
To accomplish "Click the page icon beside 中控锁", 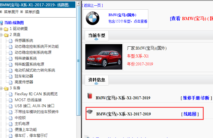I will click(11, 118).
